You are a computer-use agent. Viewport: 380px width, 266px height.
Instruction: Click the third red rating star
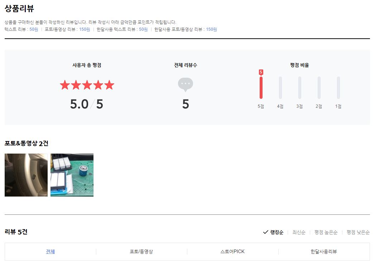tap(87, 85)
